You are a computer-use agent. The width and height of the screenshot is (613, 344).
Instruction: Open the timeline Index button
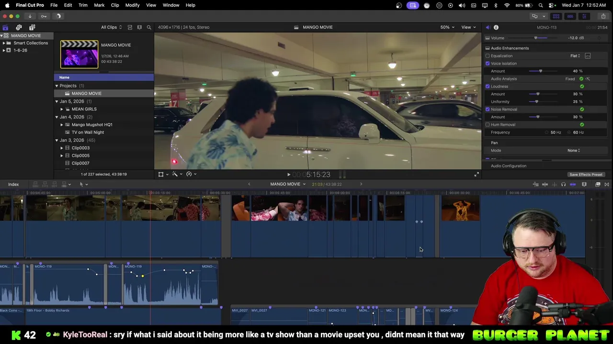[13, 184]
